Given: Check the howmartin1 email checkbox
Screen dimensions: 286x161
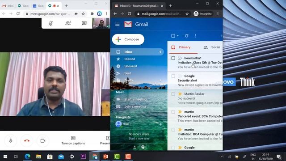Looking at the screenshot, I should coord(173,58).
